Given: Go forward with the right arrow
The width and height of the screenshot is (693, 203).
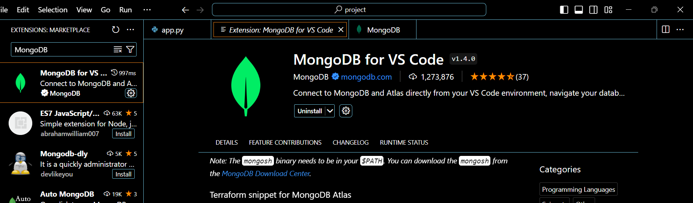Looking at the screenshot, I should click(200, 10).
